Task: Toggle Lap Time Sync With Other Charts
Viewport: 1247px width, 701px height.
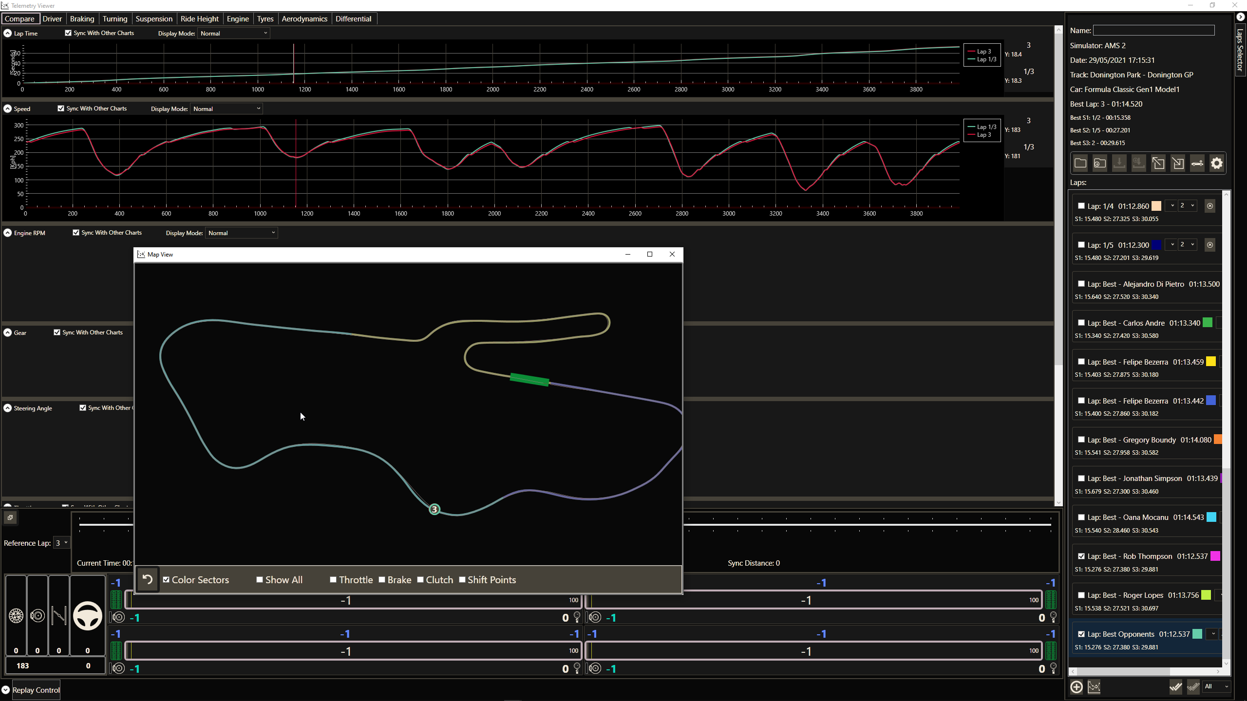Action: (68, 33)
